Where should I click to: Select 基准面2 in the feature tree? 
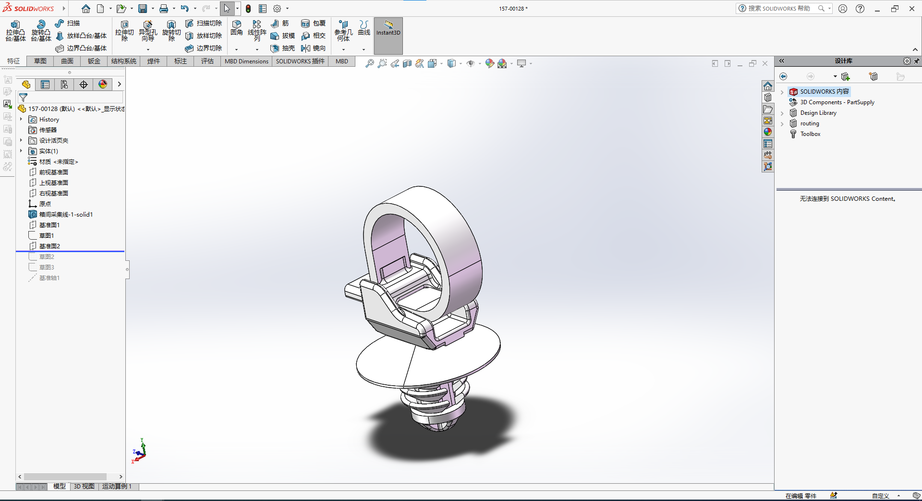(49, 246)
